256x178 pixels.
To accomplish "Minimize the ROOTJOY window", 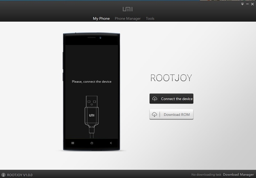I will point(247,4).
